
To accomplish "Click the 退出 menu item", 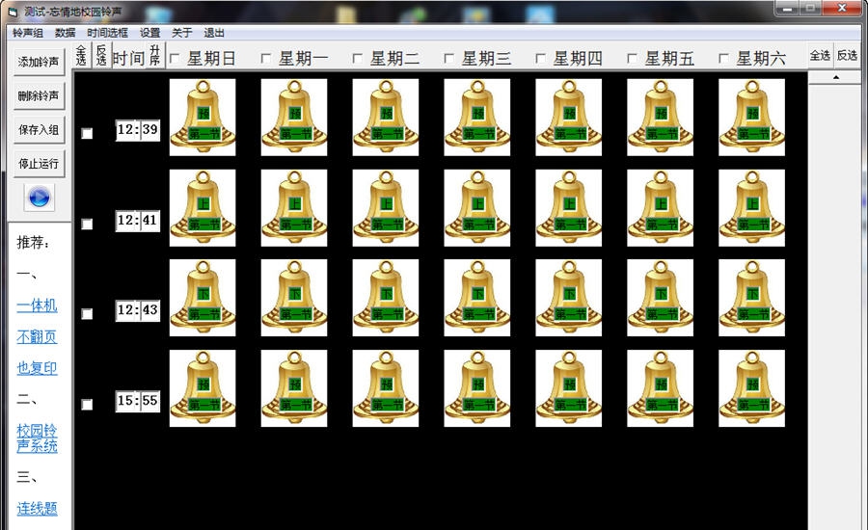I will [x=214, y=33].
